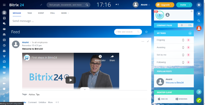Open the calendar icon in left sidebar
205x105 pixels.
[4, 40]
